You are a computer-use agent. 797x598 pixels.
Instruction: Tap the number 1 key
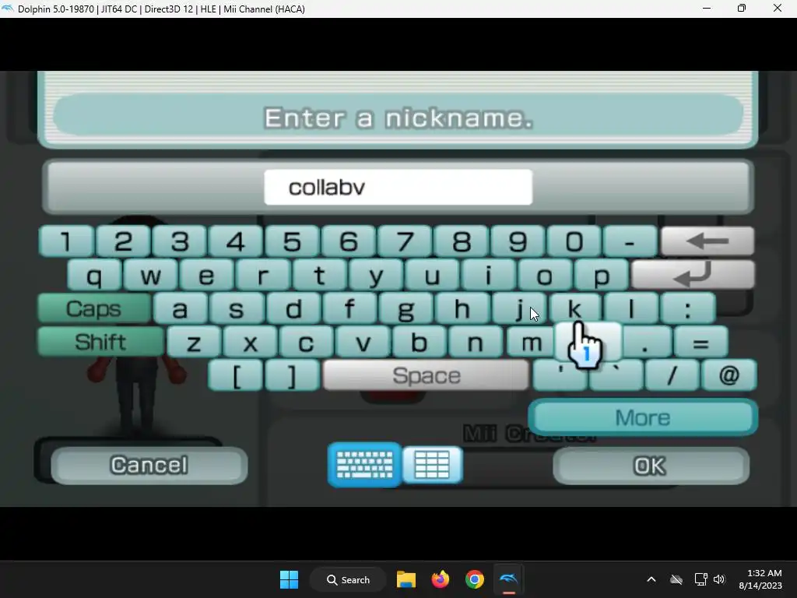(66, 241)
